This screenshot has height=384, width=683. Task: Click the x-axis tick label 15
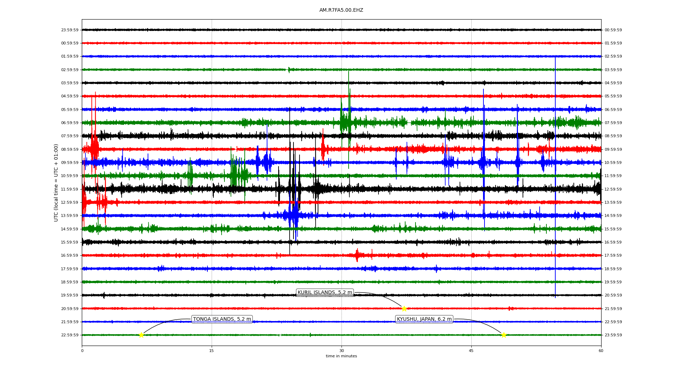pos(212,351)
